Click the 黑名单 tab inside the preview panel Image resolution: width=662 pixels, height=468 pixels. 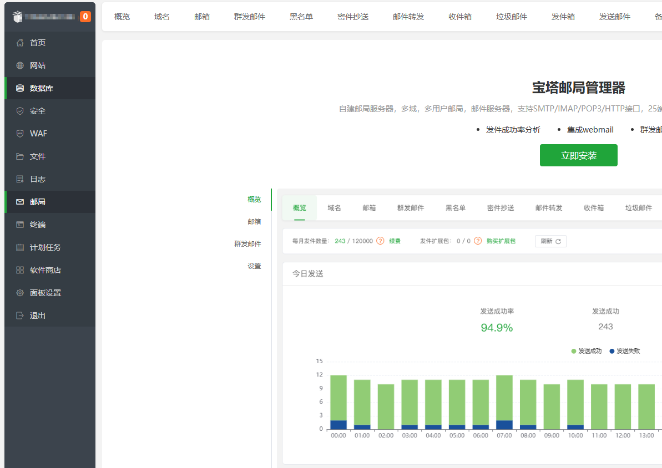click(456, 207)
